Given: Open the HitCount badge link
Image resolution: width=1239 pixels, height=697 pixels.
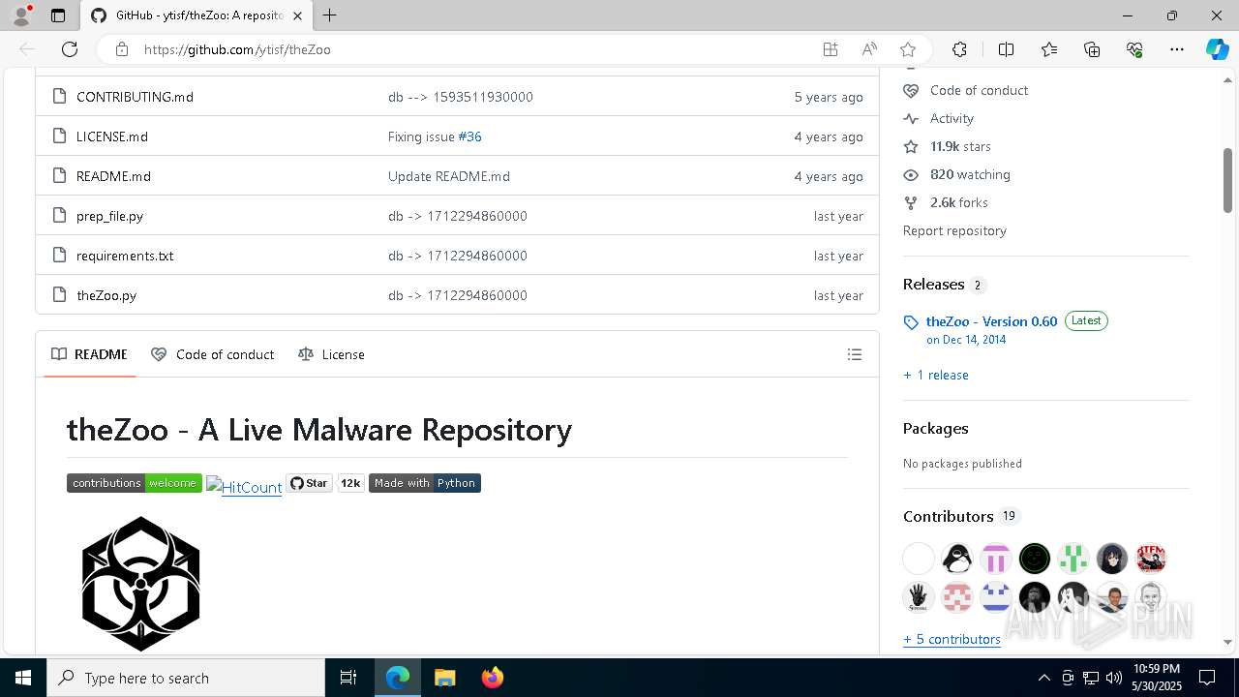Looking at the screenshot, I should (x=244, y=487).
